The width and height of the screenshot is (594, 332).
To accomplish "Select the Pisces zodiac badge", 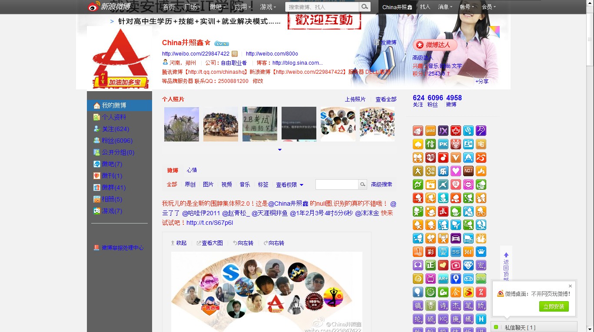I will [481, 319].
